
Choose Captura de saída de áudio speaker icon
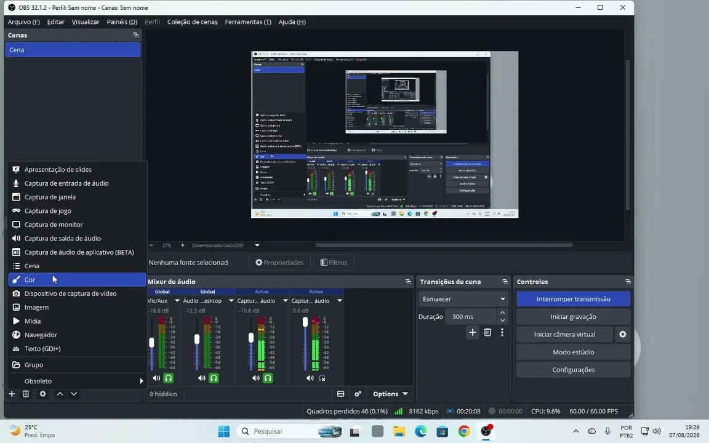point(16,238)
